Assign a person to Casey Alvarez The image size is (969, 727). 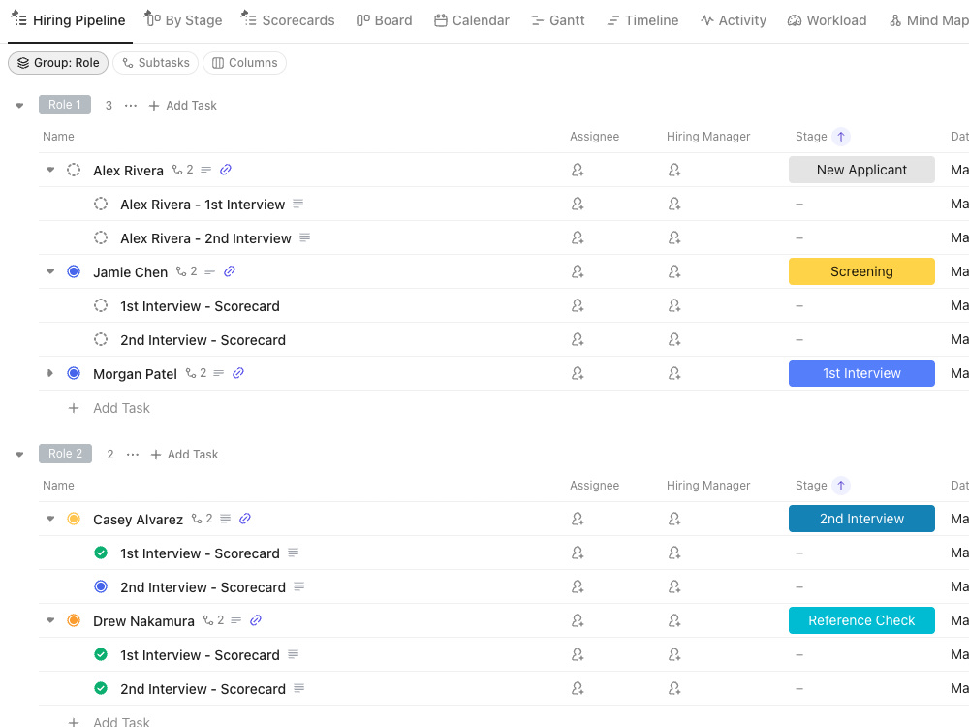tap(578, 519)
